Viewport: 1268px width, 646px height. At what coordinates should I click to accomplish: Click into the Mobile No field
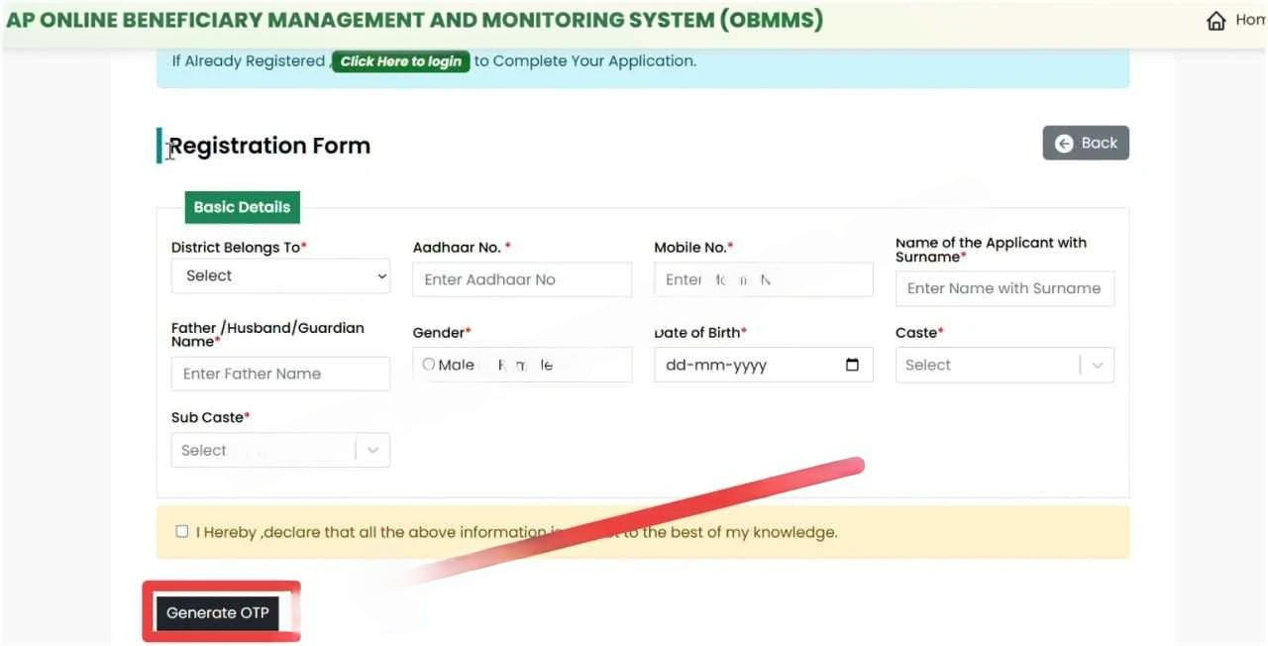pos(763,279)
